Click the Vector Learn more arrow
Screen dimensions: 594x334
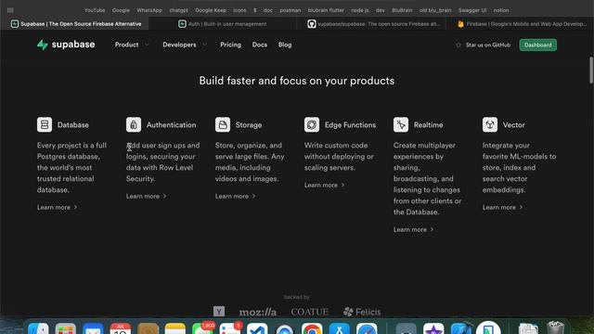tap(522, 207)
